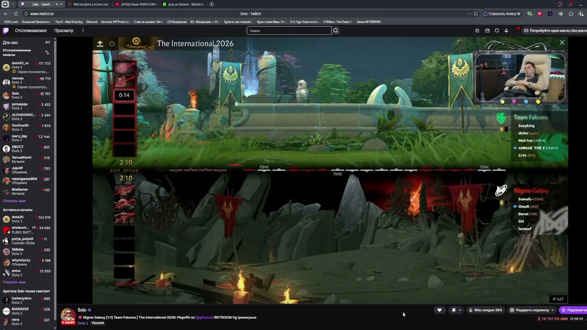Click the Поиск search field
The image size is (587, 330).
pos(289,31)
